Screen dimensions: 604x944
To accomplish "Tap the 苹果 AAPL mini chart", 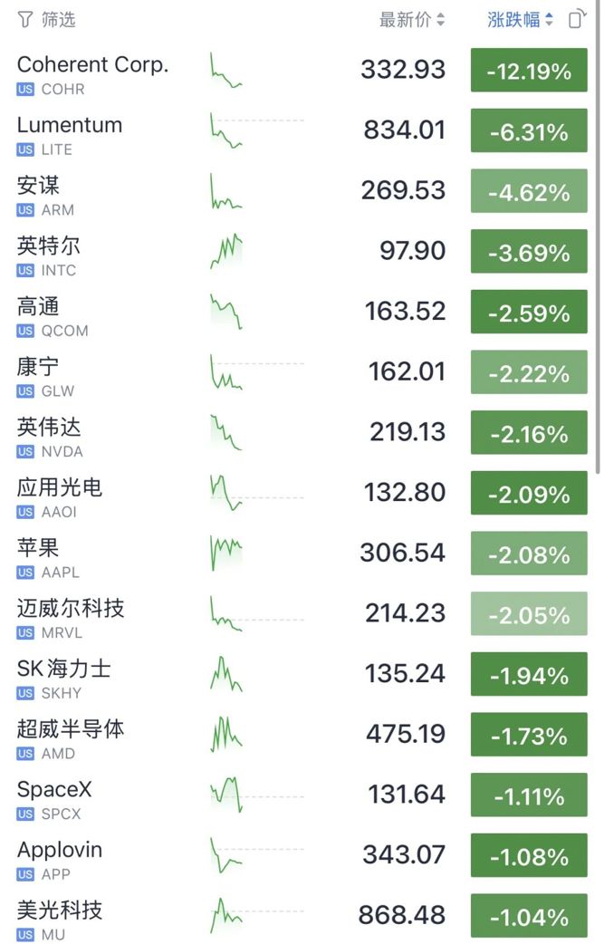I will click(x=226, y=553).
